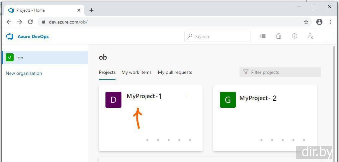
Task: Select the Projects tab
Action: [107, 72]
